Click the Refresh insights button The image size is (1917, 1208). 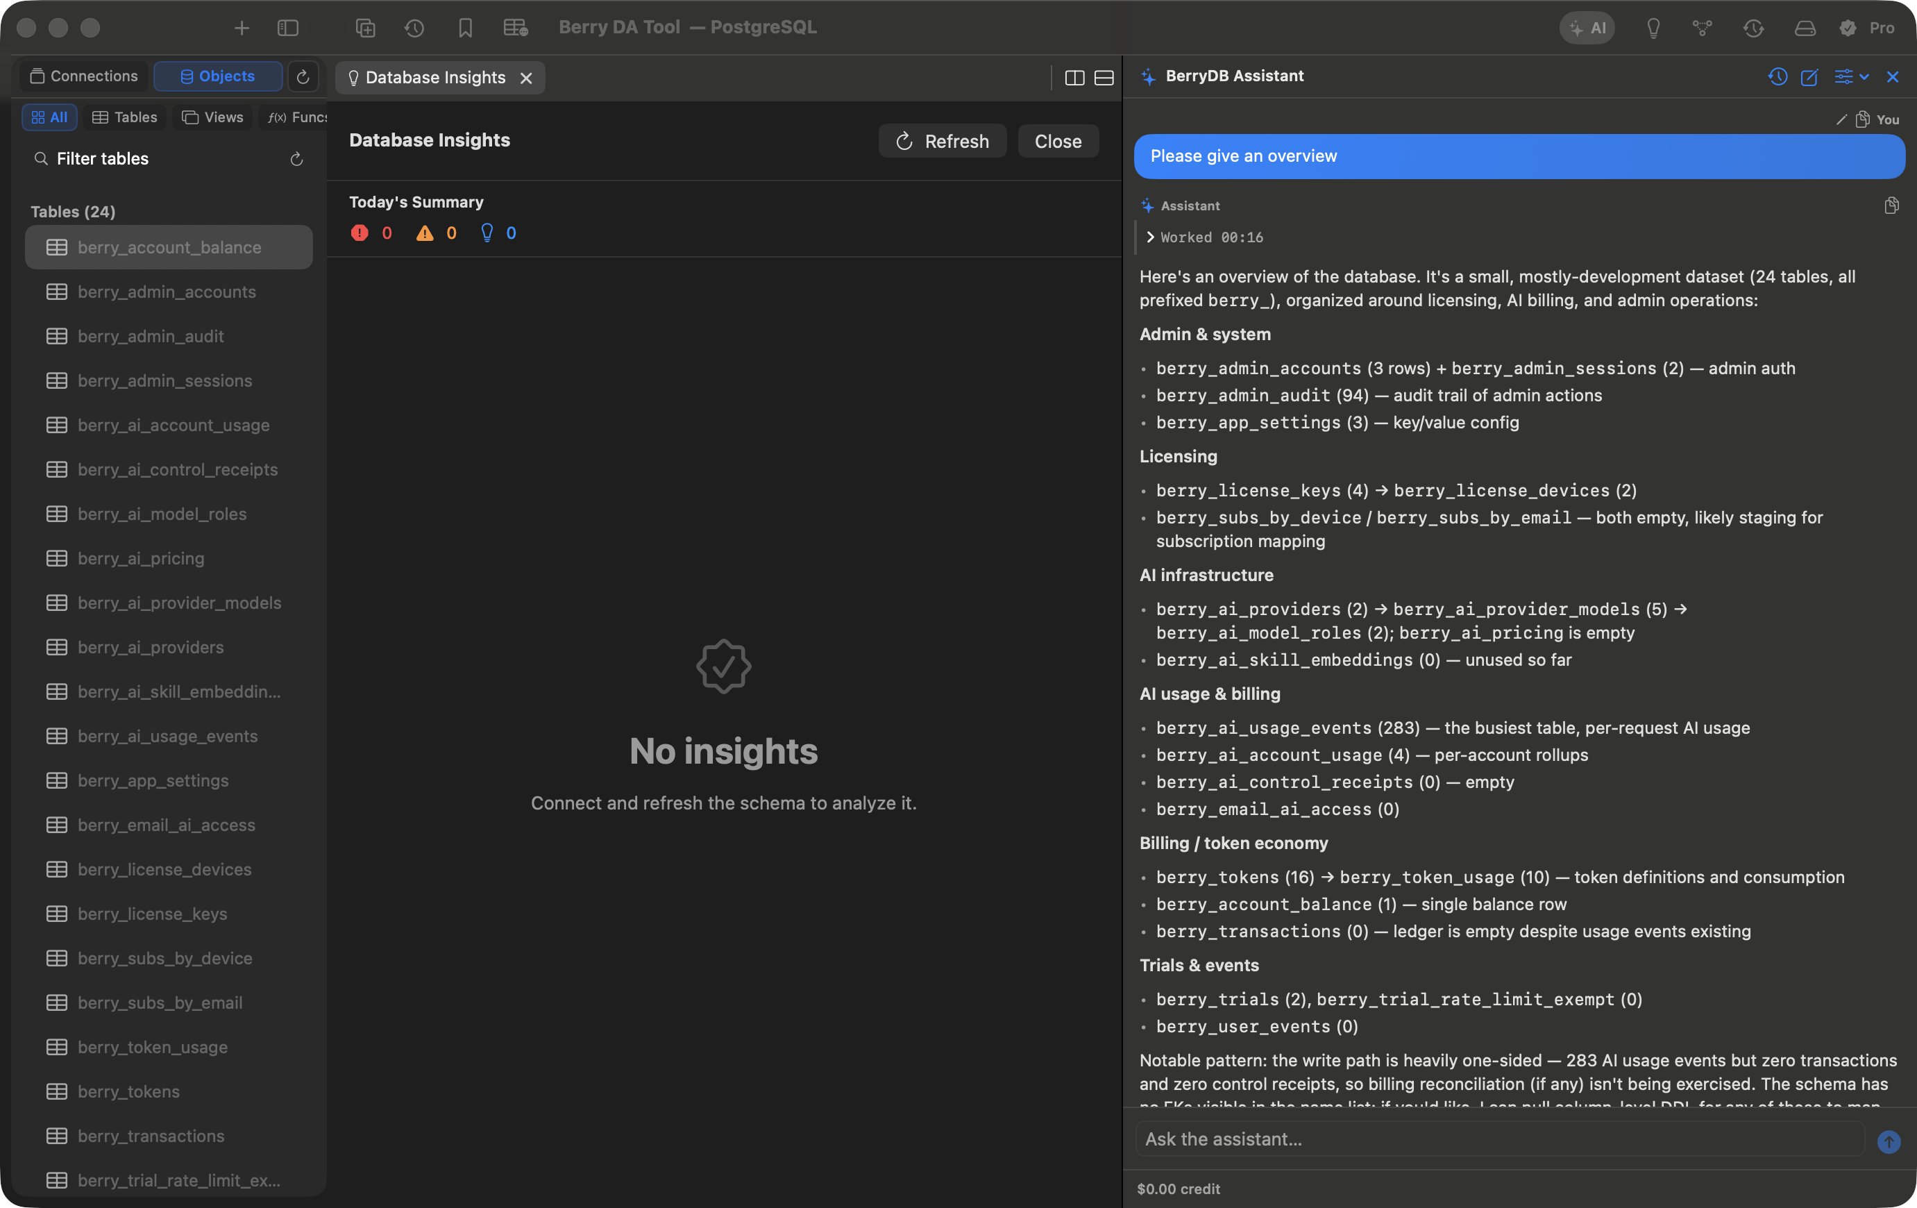coord(943,141)
